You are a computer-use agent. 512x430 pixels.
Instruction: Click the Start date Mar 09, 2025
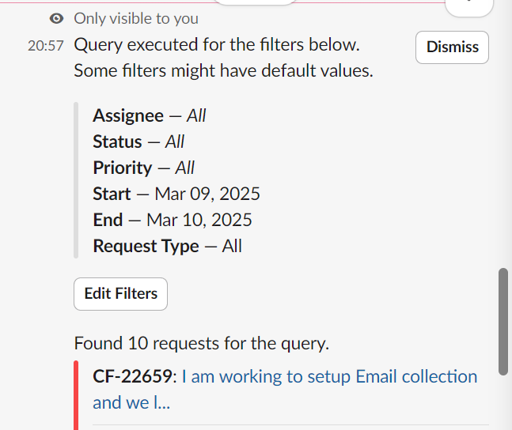coord(207,194)
